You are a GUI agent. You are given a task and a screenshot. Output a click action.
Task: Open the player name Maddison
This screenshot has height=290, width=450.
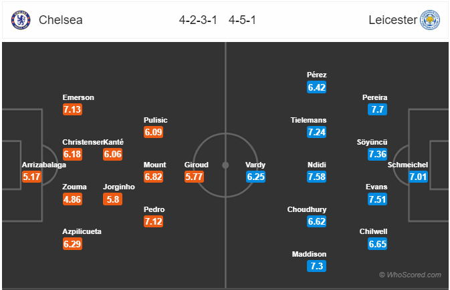(309, 254)
